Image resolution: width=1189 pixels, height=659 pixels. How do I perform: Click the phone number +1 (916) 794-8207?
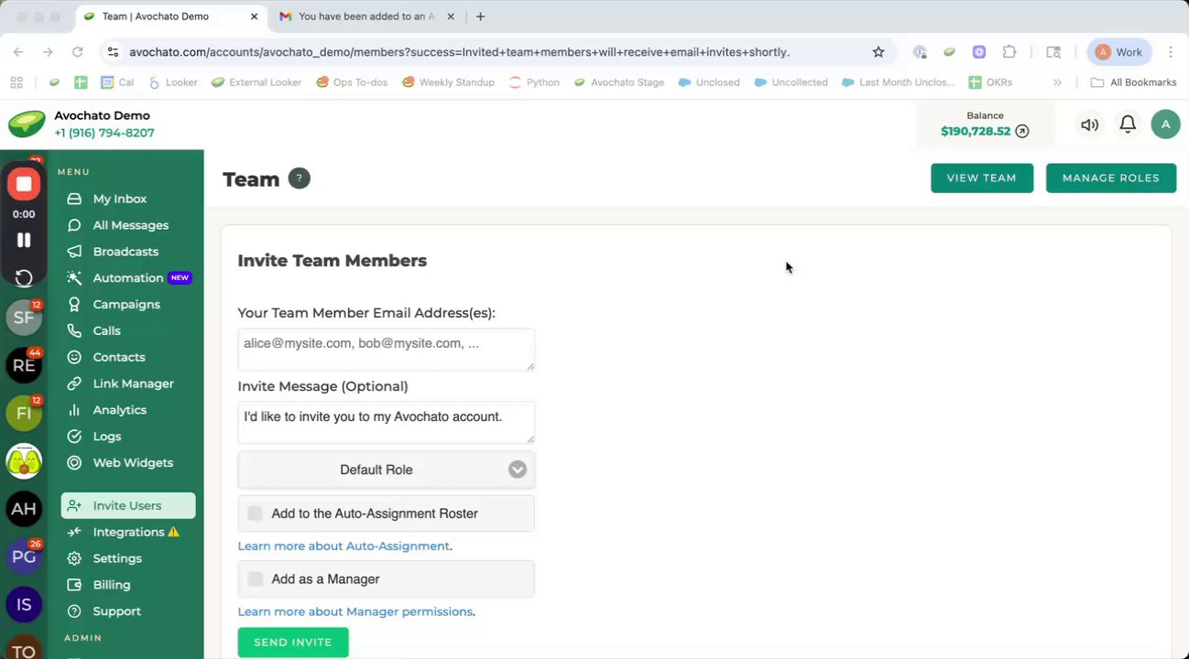104,133
